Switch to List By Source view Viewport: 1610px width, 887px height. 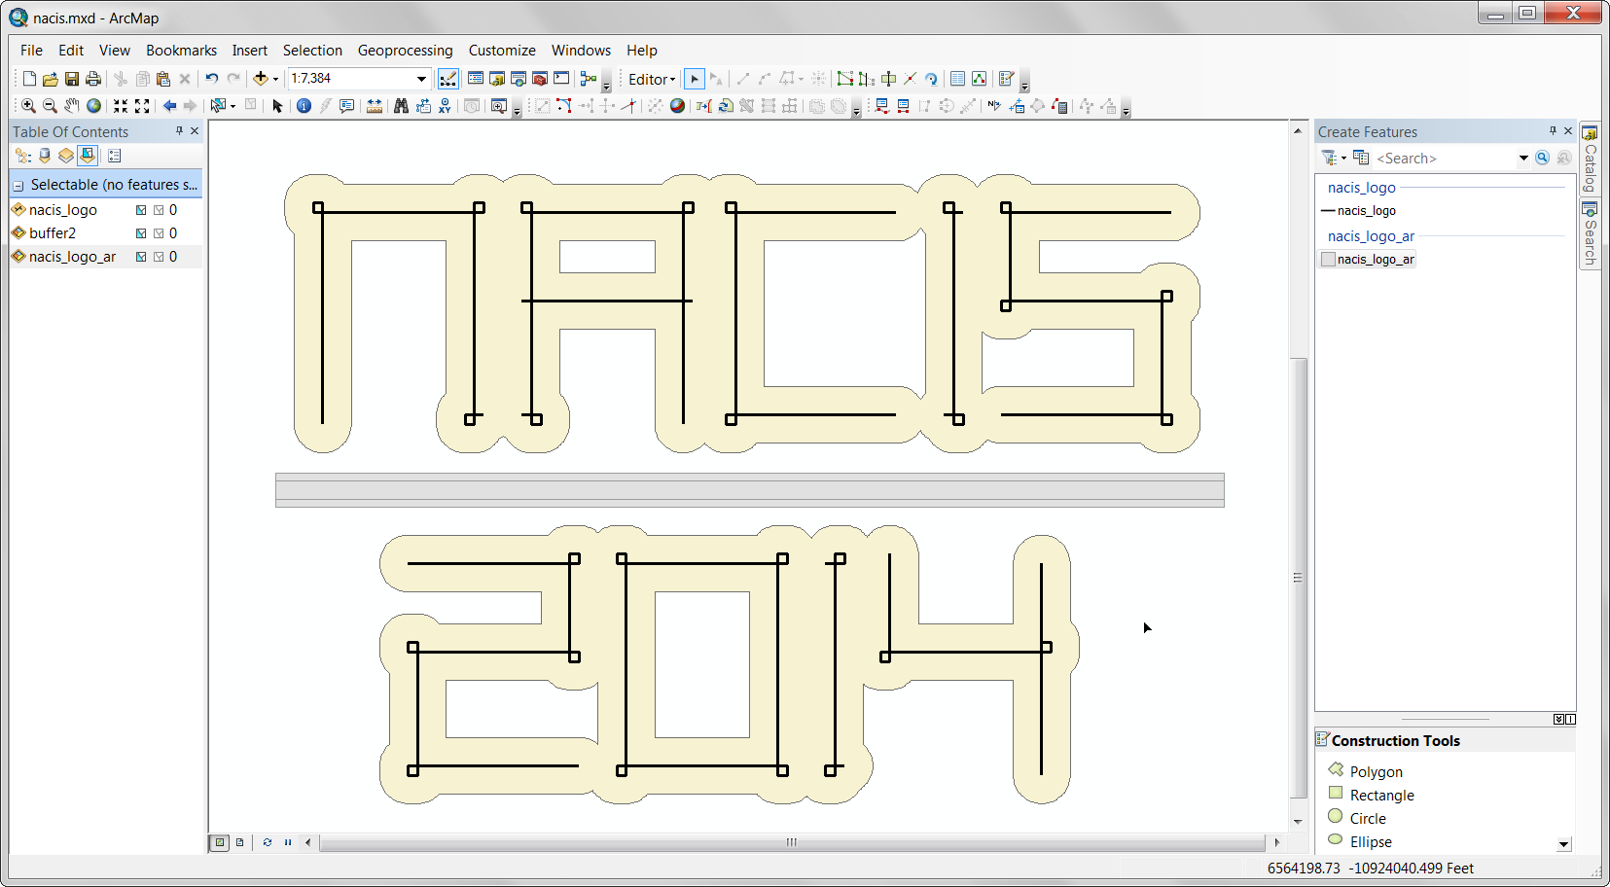coord(45,156)
